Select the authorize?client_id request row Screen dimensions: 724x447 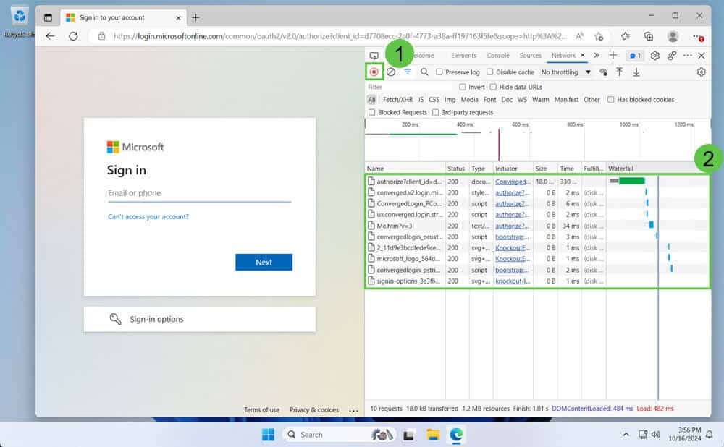point(538,182)
